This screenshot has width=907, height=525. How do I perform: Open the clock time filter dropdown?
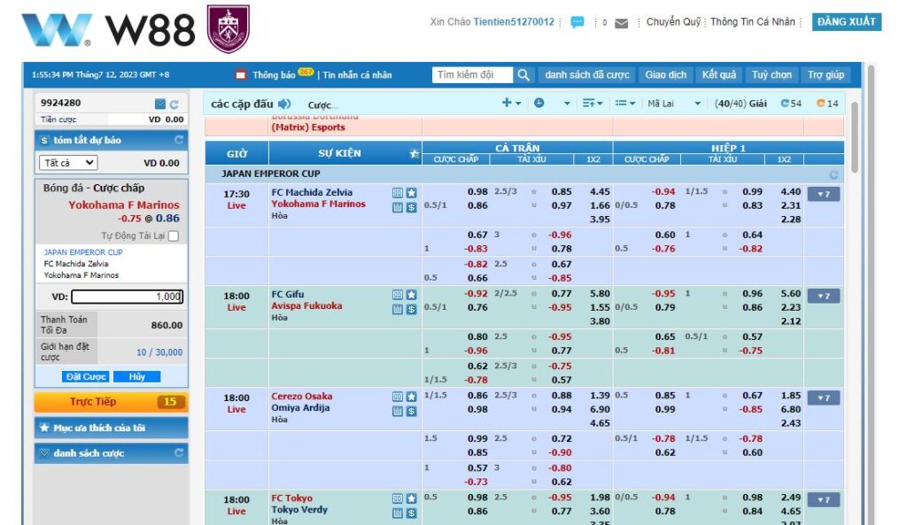tap(553, 103)
